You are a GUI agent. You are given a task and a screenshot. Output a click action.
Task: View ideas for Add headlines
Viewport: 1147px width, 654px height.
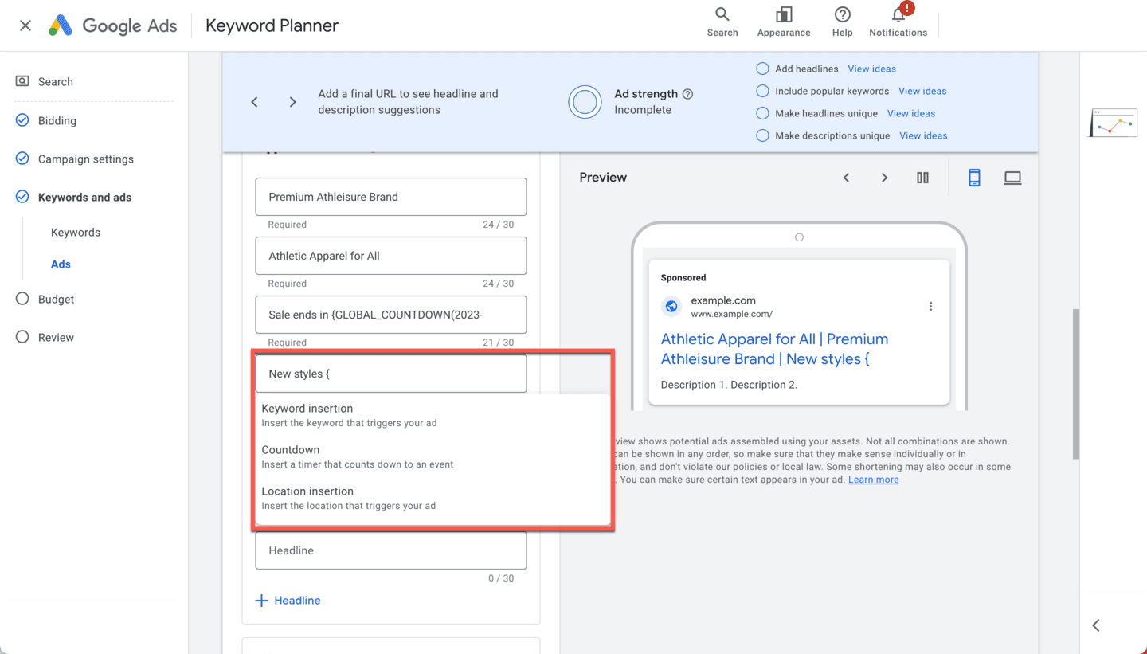coord(872,69)
